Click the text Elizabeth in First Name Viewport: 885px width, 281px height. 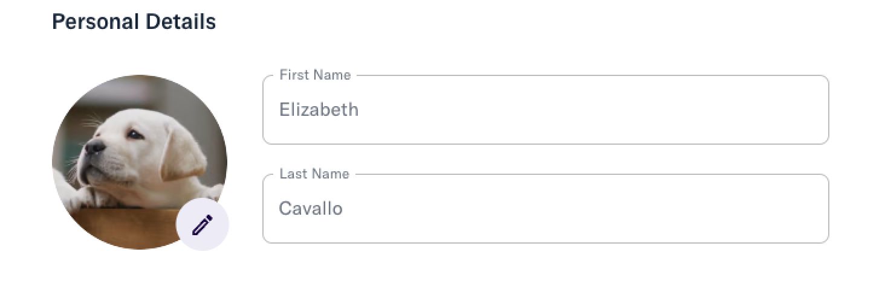coord(319,110)
